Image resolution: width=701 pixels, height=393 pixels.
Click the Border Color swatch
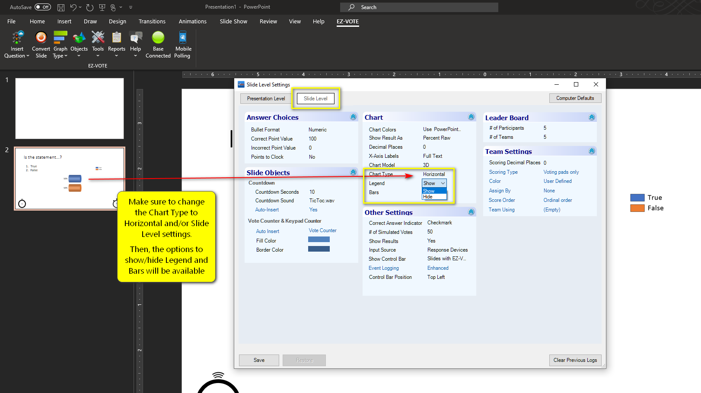click(319, 249)
